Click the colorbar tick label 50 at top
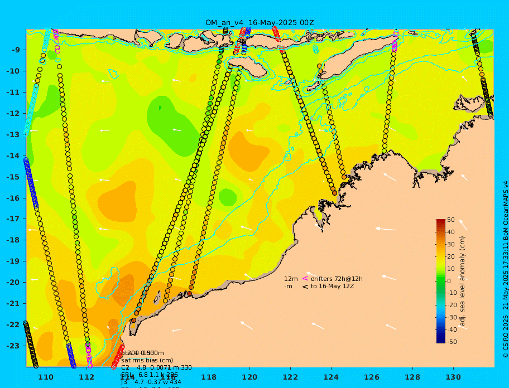 point(451,220)
